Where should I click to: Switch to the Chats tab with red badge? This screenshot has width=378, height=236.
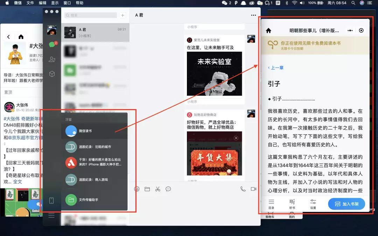click(x=52, y=44)
